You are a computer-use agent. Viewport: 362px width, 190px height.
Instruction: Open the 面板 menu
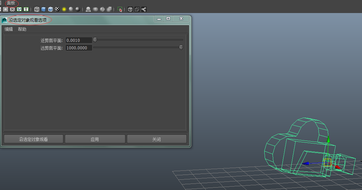coord(11,3)
